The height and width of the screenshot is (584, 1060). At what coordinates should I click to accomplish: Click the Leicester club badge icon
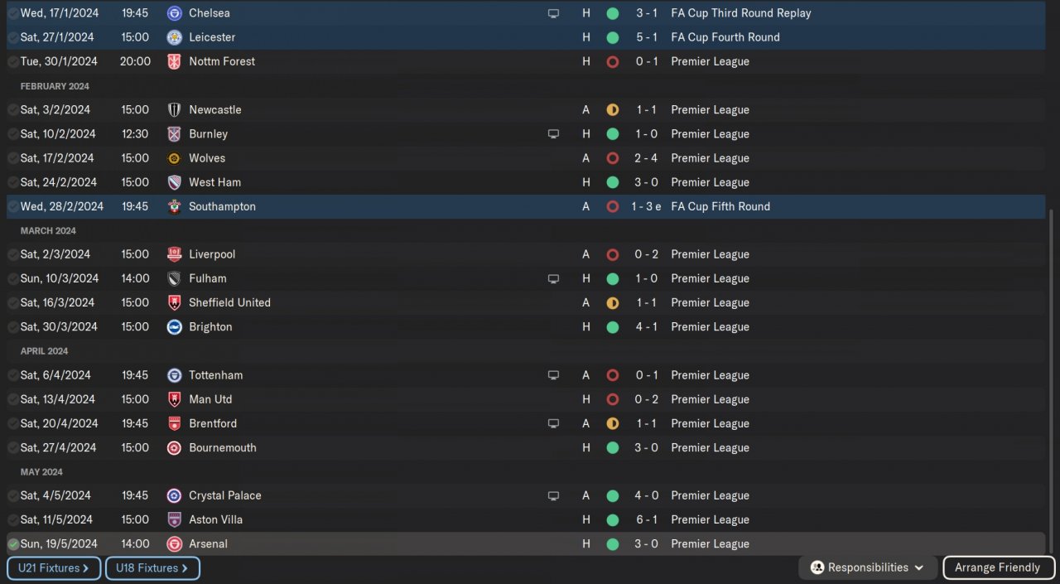[174, 37]
